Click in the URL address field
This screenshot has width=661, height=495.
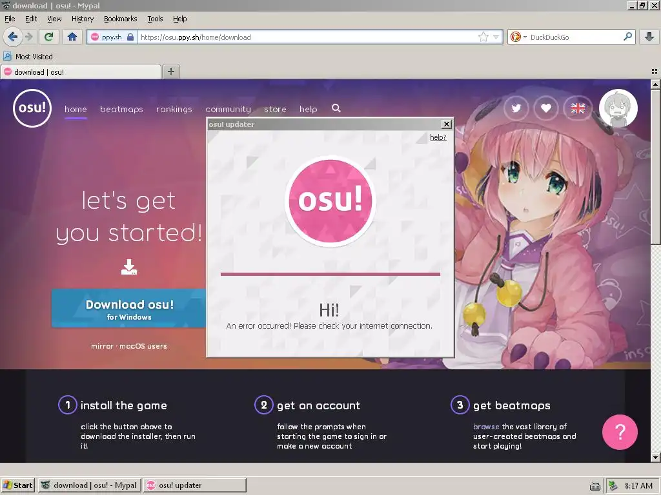point(308,37)
